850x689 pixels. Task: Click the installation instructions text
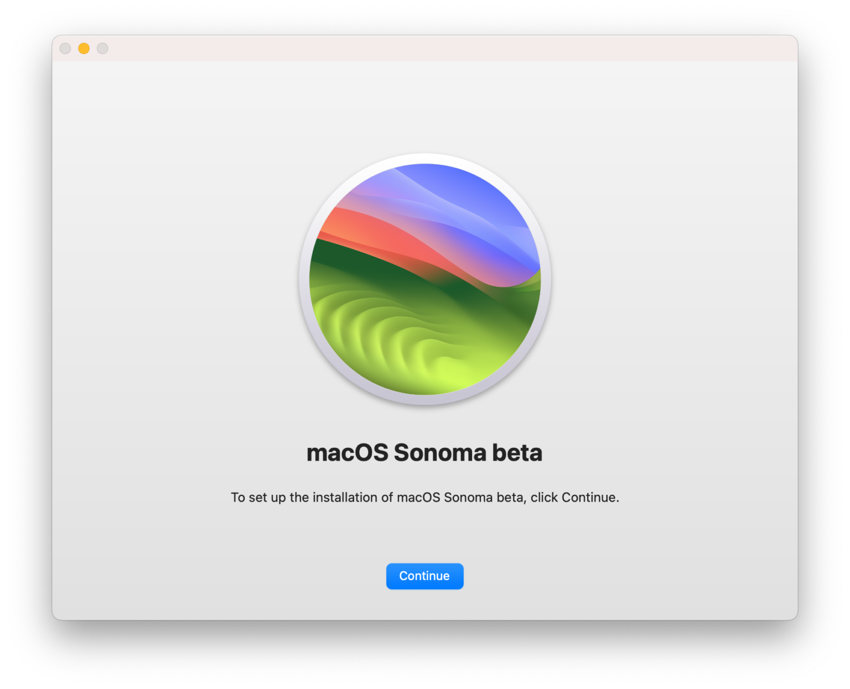424,497
